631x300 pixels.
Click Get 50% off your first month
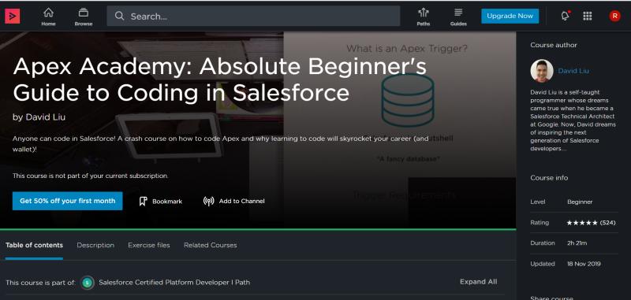coord(68,201)
